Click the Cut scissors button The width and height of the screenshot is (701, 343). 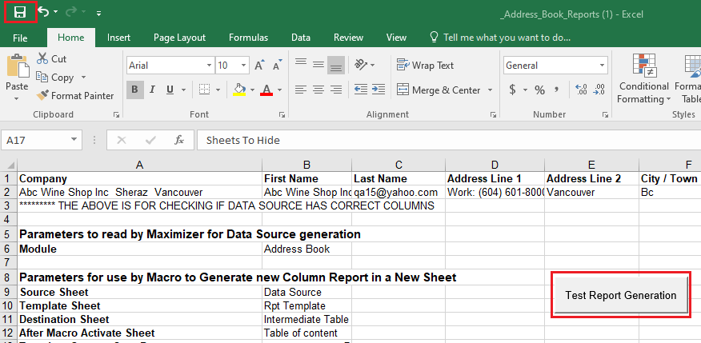click(x=51, y=58)
